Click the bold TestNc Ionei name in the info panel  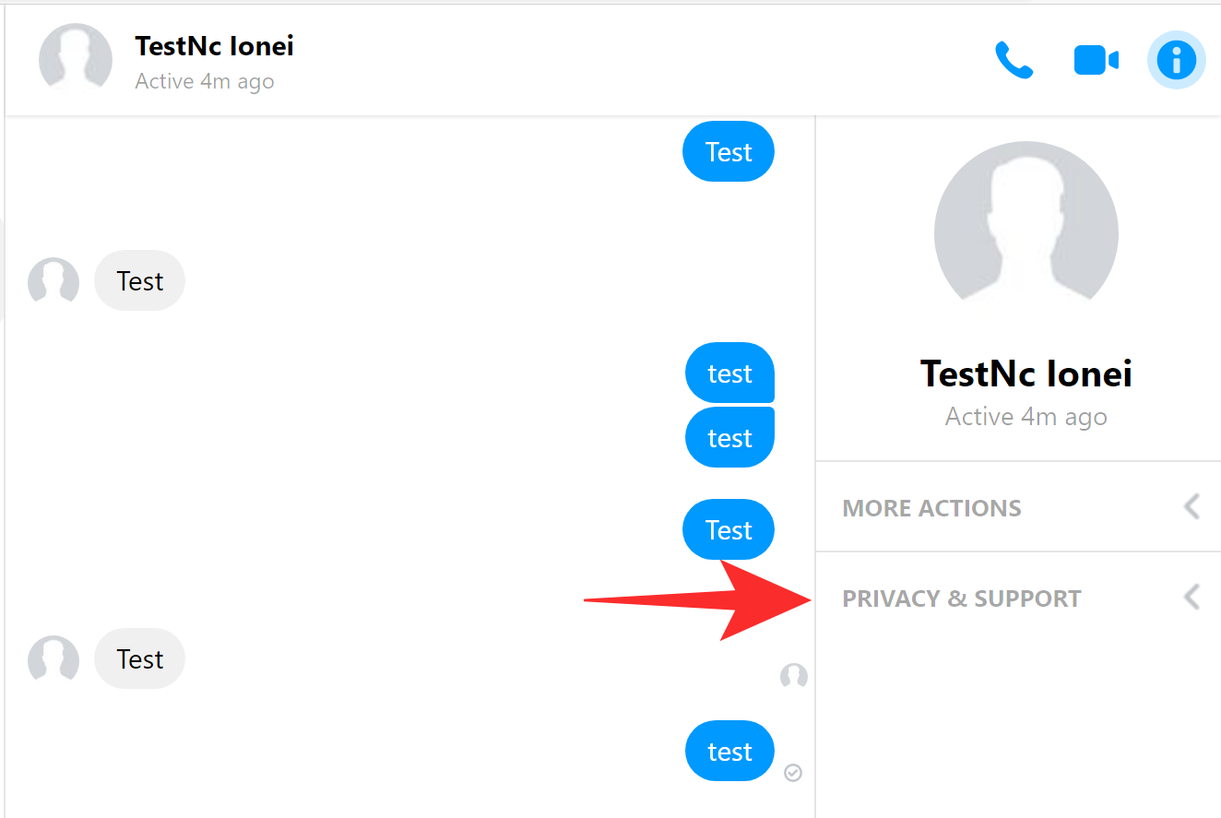(x=1025, y=373)
